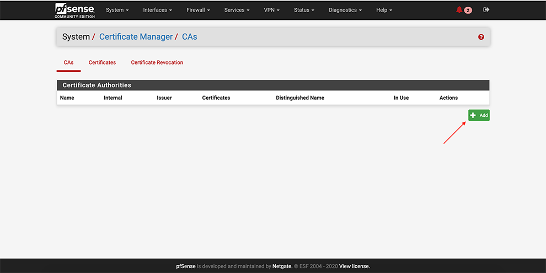
Task: Open the Status dropdown menu
Action: point(304,10)
